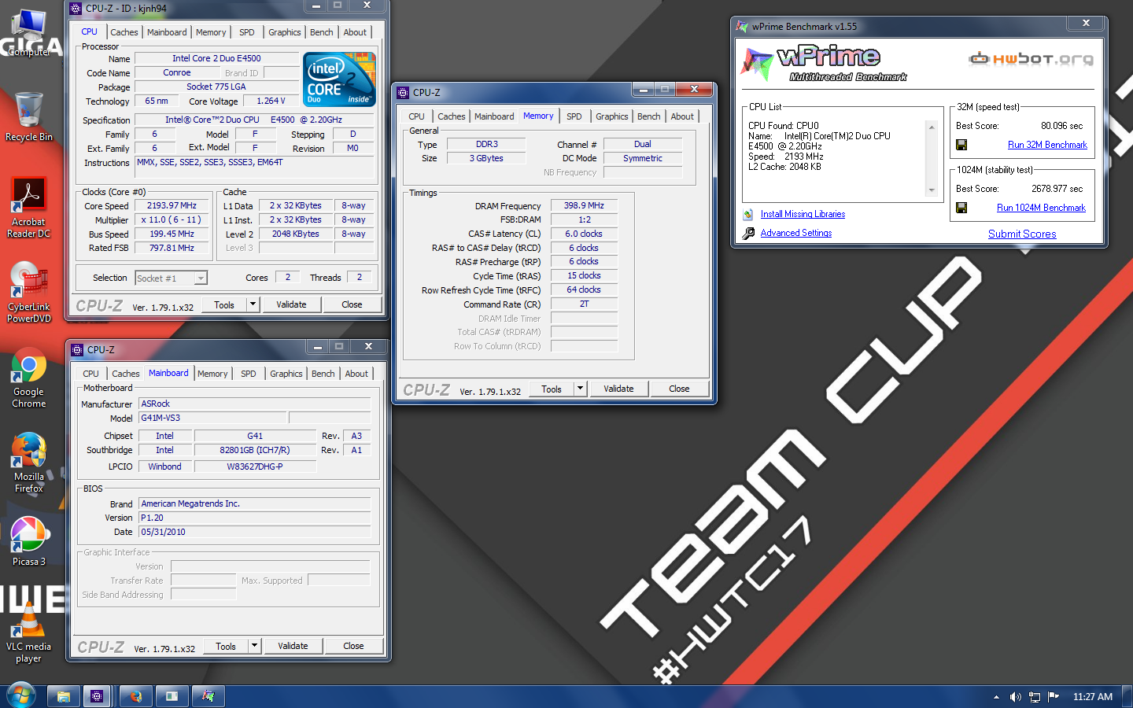Open Tools dropdown arrow in CPU window
Viewport: 1133px width, 708px height.
pyautogui.click(x=253, y=304)
